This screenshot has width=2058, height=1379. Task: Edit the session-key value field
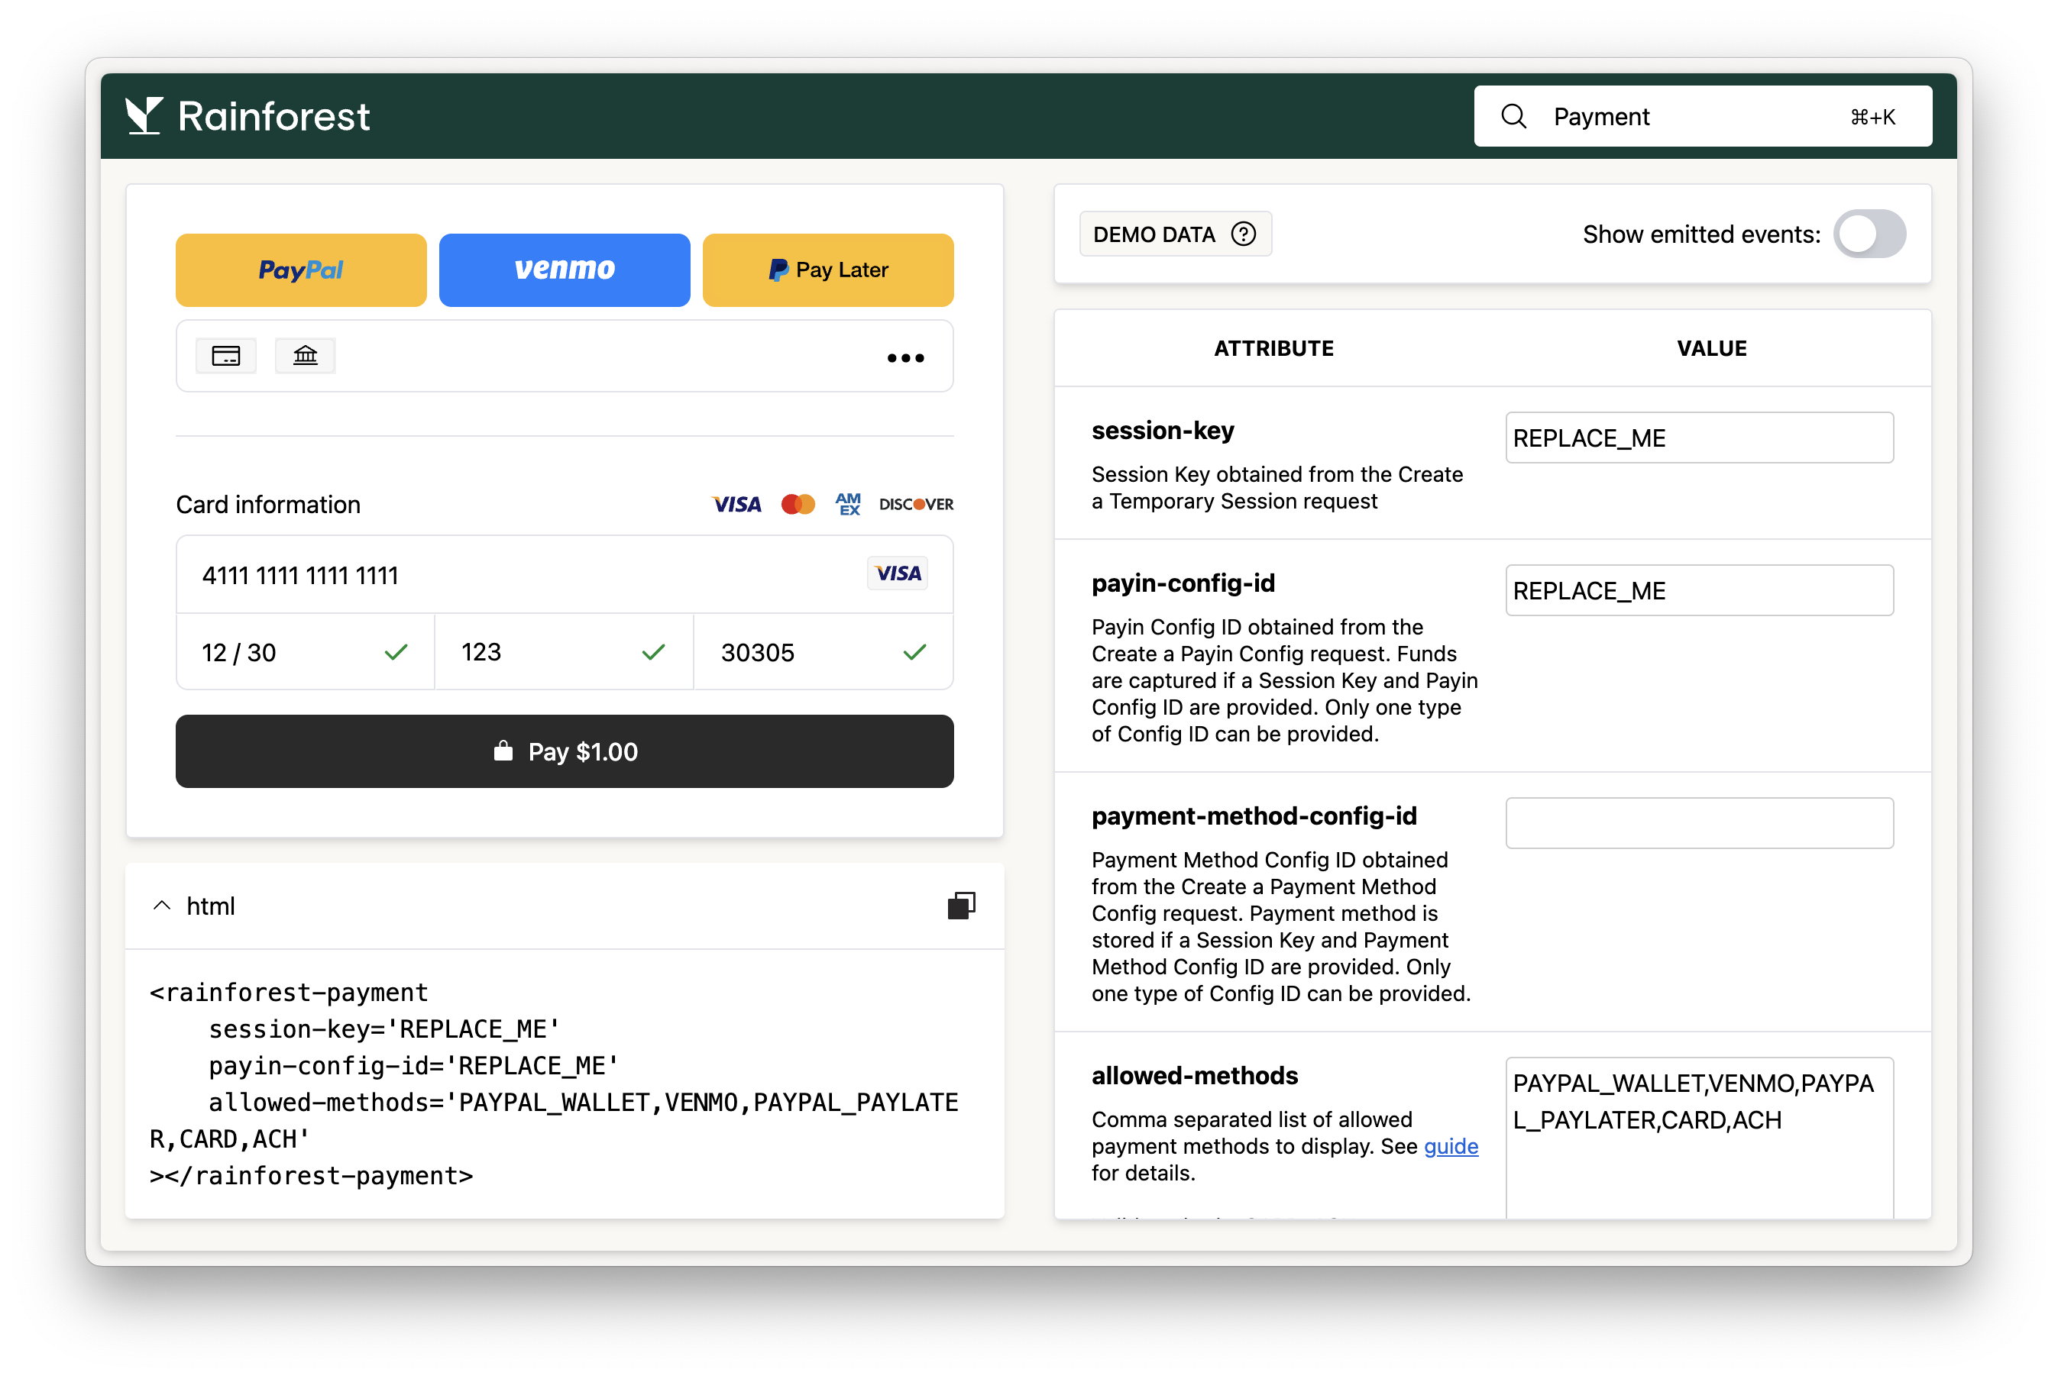click(1699, 438)
